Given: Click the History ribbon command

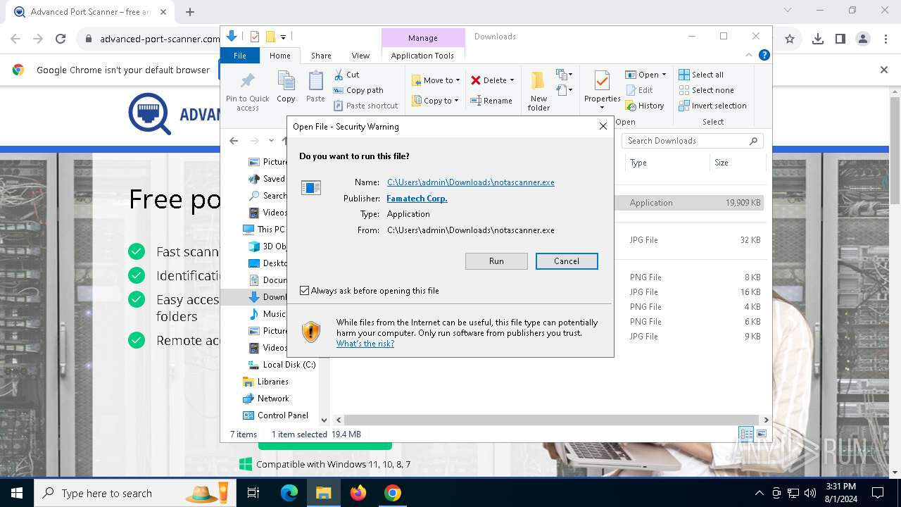Looking at the screenshot, I should click(x=645, y=106).
